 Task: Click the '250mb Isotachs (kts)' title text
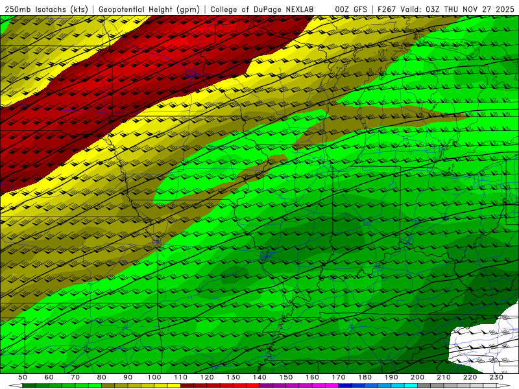click(46, 9)
